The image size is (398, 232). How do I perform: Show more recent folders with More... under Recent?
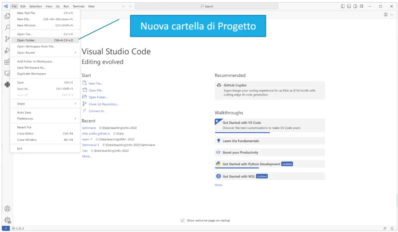click(87, 156)
